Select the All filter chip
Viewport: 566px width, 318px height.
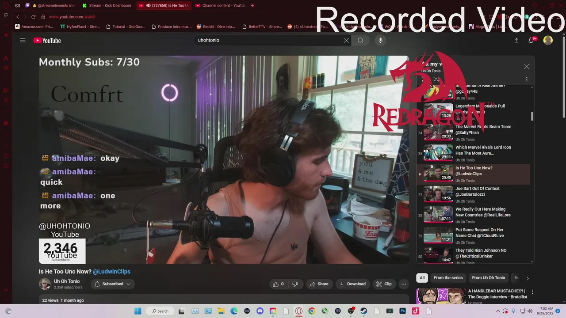(x=422, y=278)
